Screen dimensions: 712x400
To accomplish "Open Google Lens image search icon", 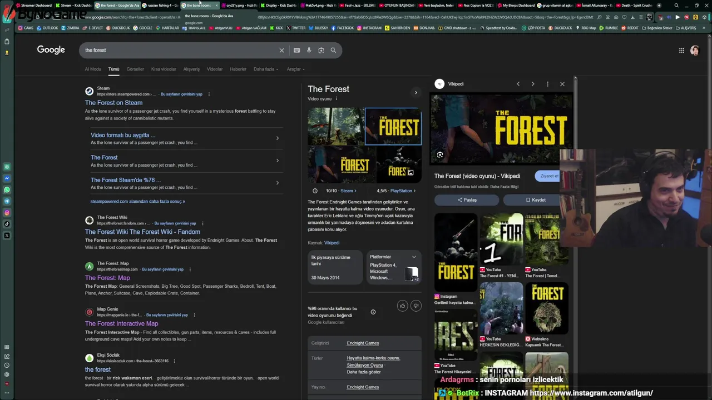I will tap(321, 51).
